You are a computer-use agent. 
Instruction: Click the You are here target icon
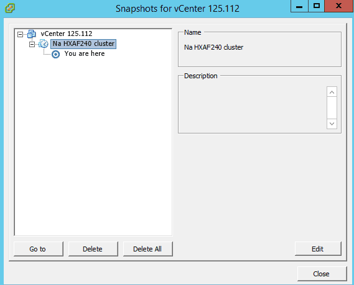coord(55,54)
